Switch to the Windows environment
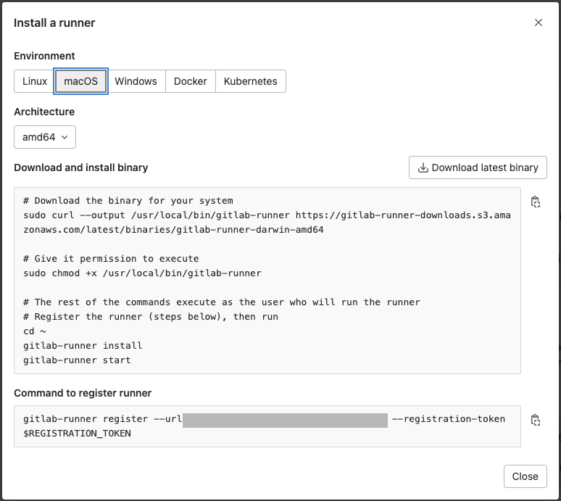The width and height of the screenshot is (561, 501). point(136,81)
